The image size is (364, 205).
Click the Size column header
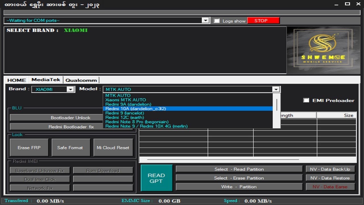(336, 115)
